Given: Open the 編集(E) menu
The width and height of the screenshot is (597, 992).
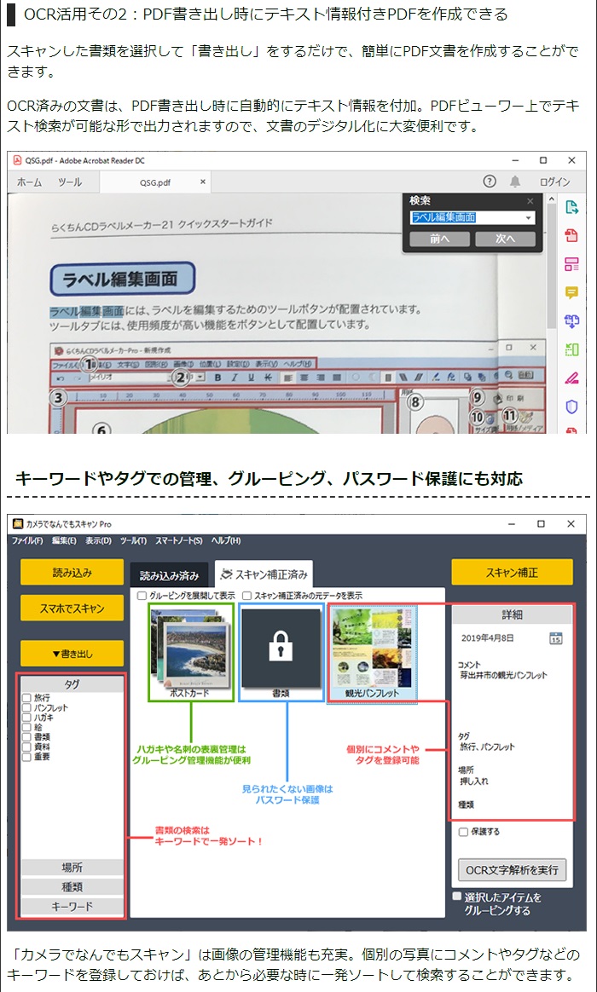Looking at the screenshot, I should point(63,541).
